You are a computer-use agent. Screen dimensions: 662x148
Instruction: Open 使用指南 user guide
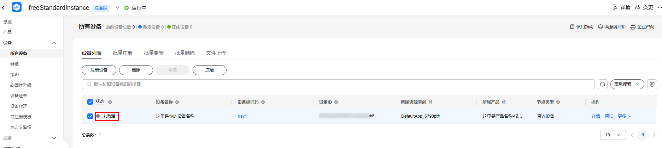point(582,27)
